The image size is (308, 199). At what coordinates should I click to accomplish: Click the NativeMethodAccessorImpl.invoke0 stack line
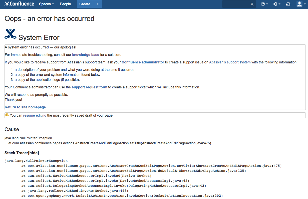(86, 176)
